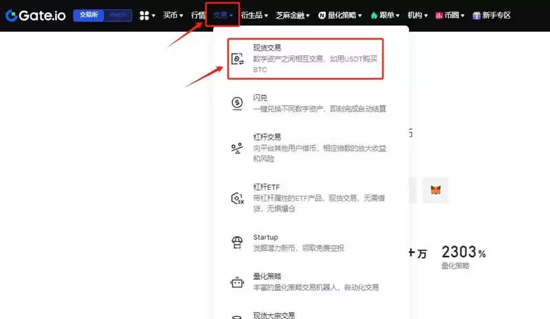
Task: Expand the 量化策略 nav dropdown
Action: pyautogui.click(x=340, y=15)
